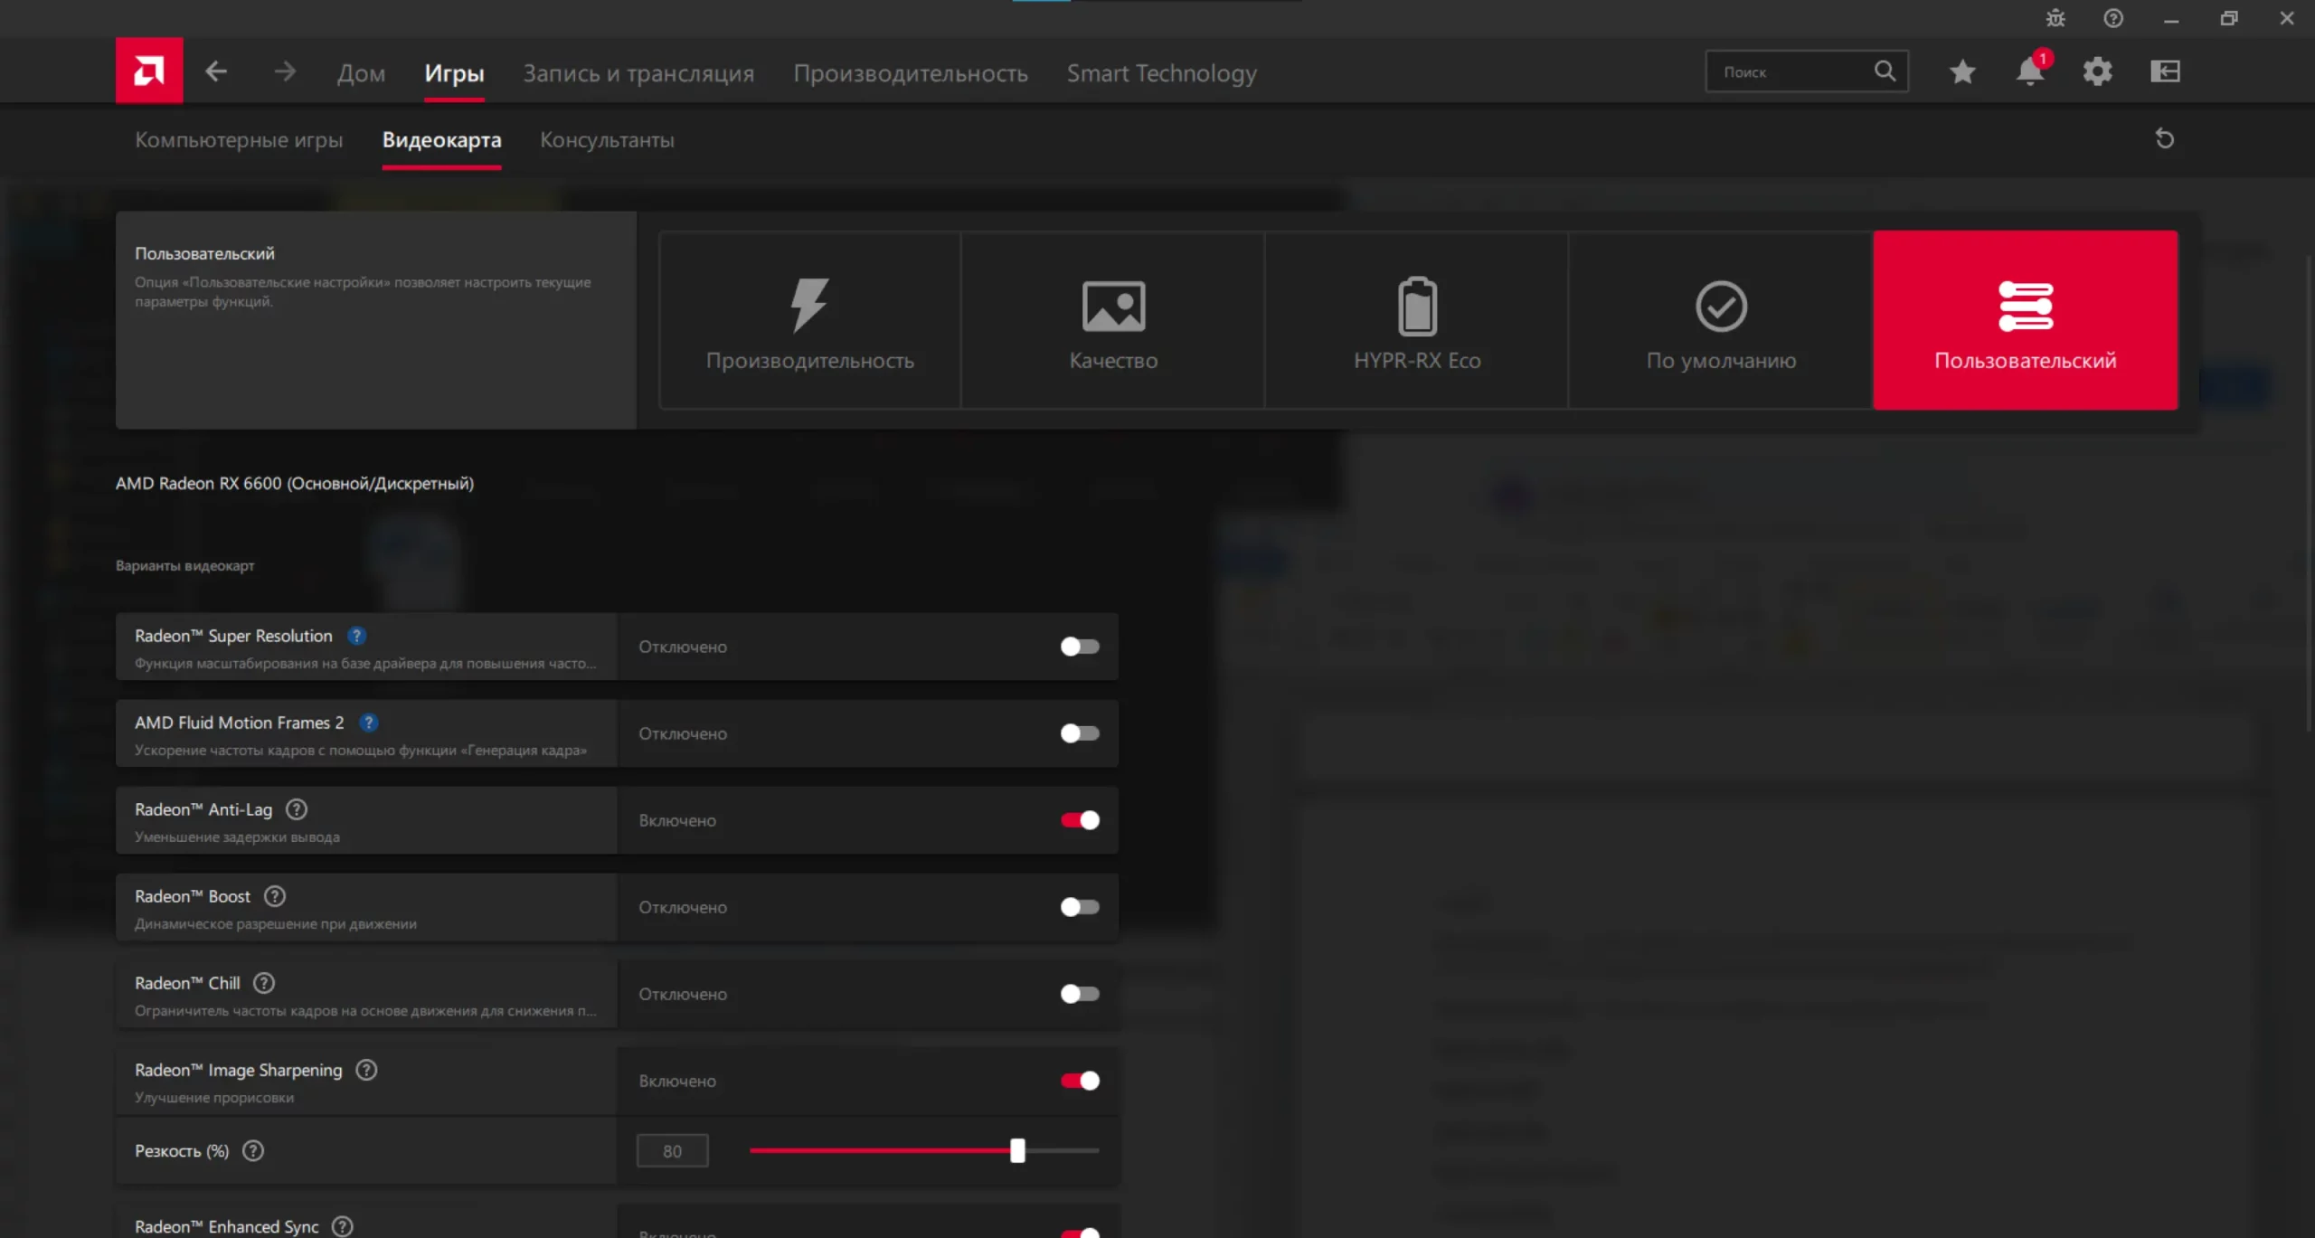
Task: Turn off the Radeon Anti-Lag toggle
Action: click(x=1080, y=820)
